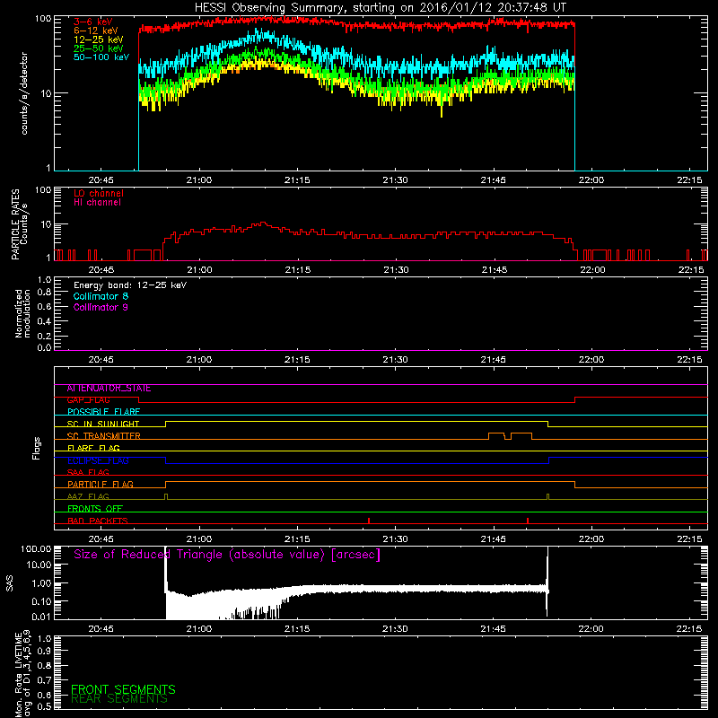The image size is (718, 718).
Task: Click the second SC_TRANSMITTER pulse near 21:49
Action: (x=521, y=435)
